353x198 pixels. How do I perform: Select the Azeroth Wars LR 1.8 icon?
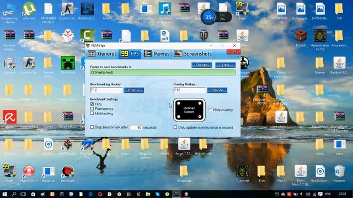320,40
